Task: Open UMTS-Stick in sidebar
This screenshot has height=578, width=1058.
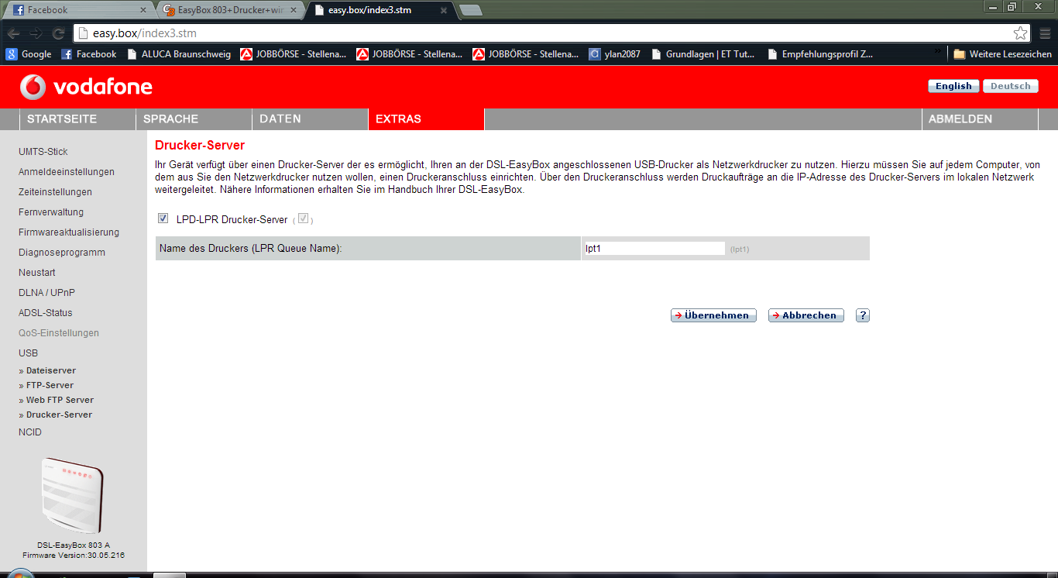Action: click(x=43, y=152)
